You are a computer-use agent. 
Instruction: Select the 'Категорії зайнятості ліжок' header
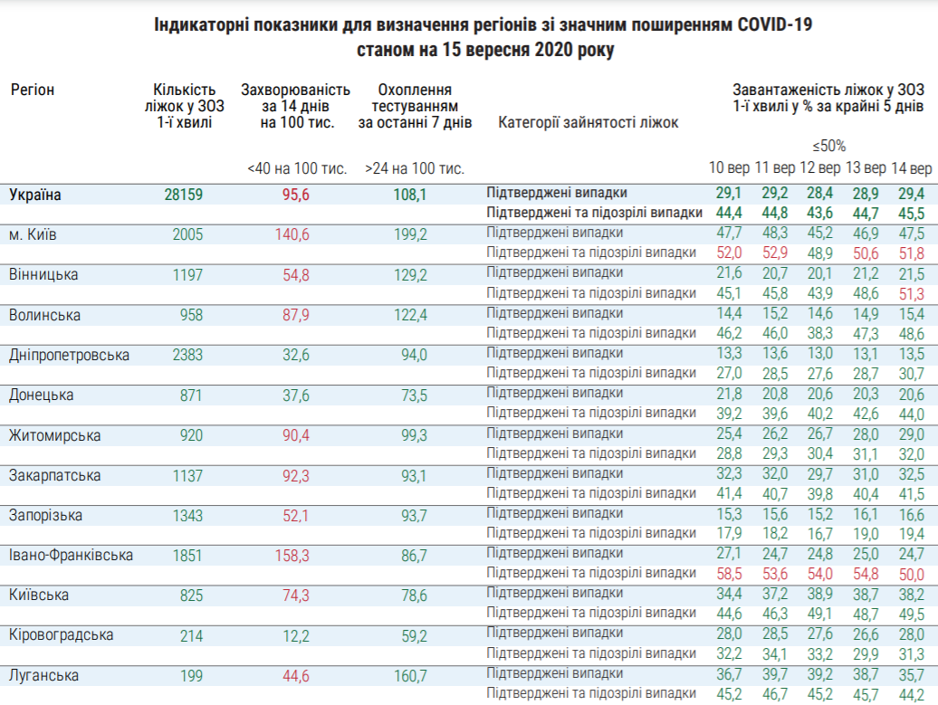(x=588, y=123)
